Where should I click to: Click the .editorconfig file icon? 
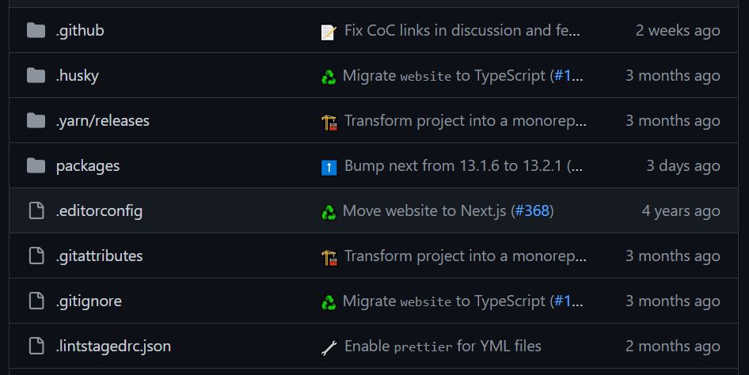point(36,211)
